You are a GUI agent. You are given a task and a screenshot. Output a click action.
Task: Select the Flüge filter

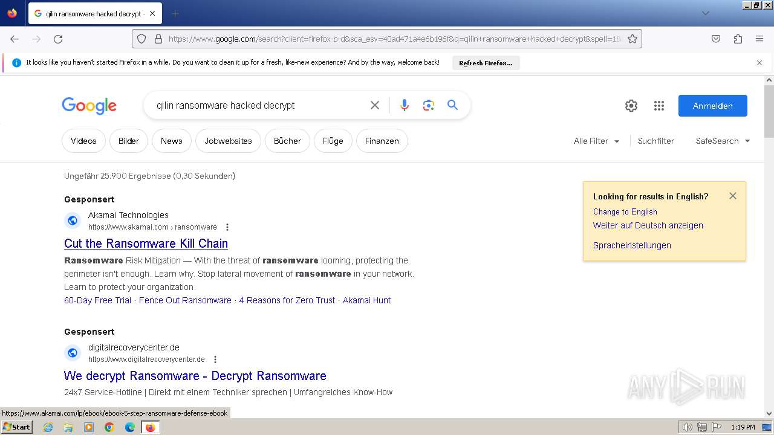tap(333, 141)
